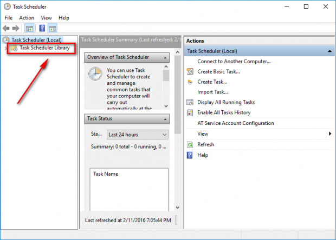Click the Forward arrow toolbar icon

tap(16, 28)
